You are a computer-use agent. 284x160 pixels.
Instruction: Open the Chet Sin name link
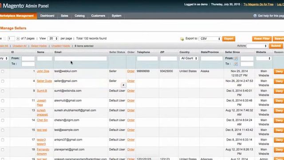coord(43,120)
